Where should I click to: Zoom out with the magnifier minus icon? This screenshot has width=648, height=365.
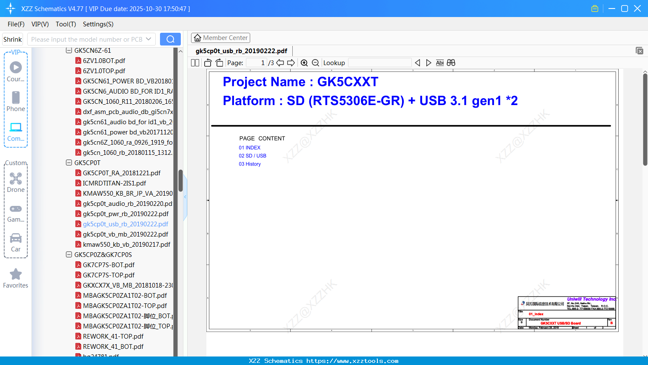coord(315,63)
